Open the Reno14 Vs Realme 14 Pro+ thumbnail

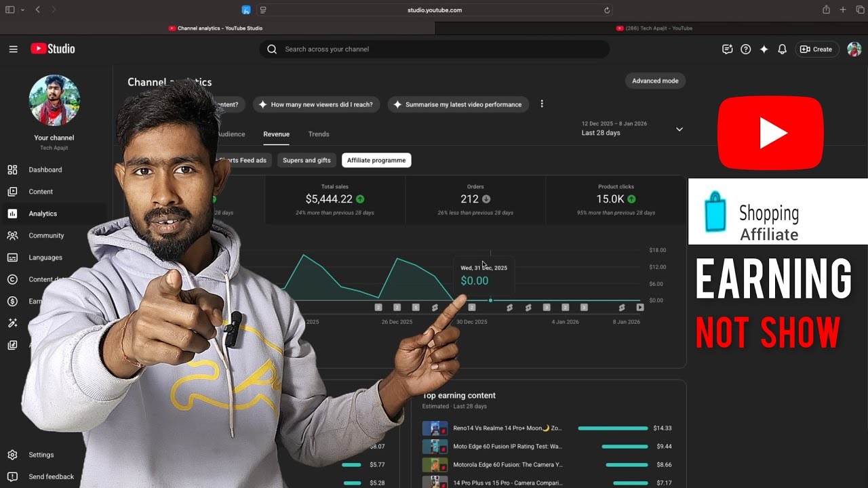[435, 428]
